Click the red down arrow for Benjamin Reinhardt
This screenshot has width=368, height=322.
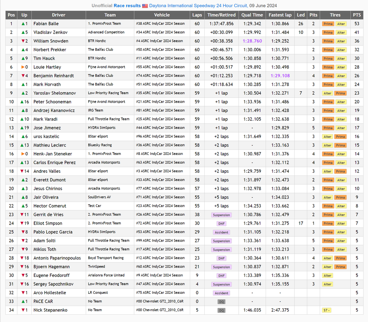(x=23, y=76)
